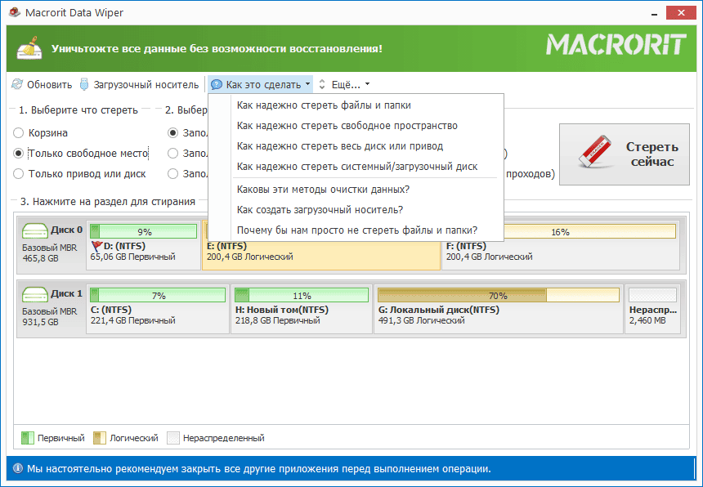Collapse the Как это сделать dropdown arrow

[x=308, y=84]
